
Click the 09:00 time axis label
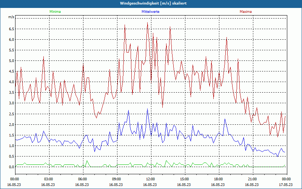click(x=117, y=179)
